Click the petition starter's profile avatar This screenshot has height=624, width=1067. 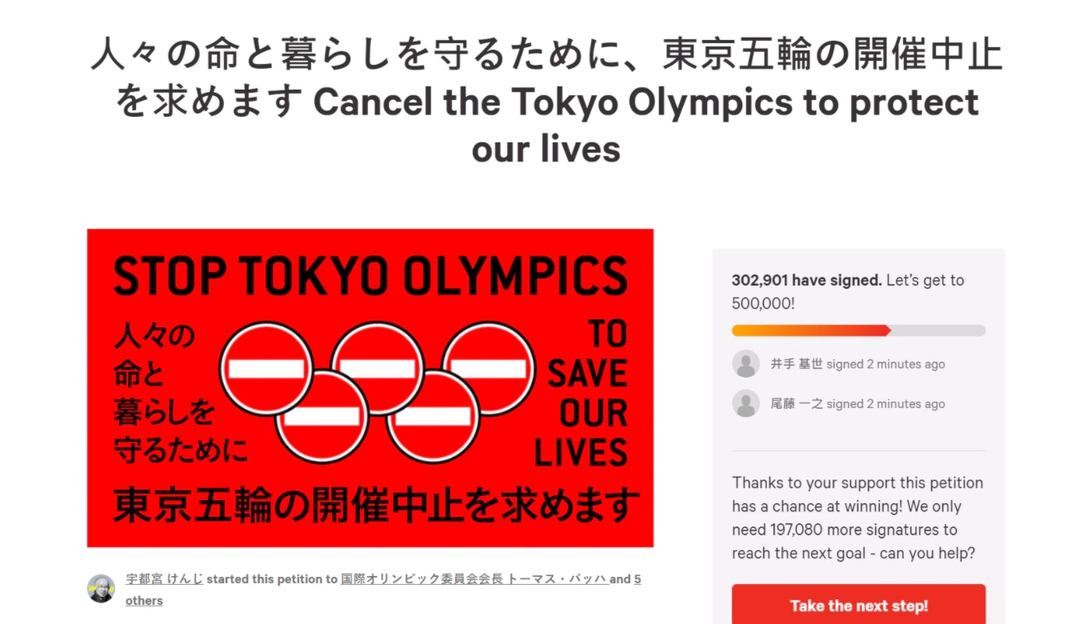102,589
